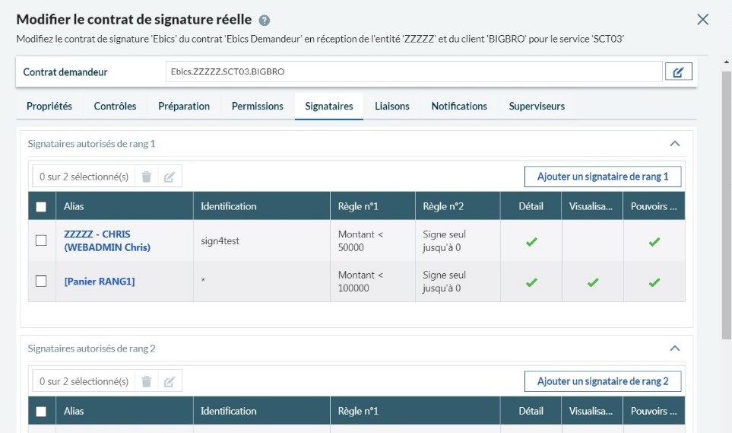Click the Contrat demandeur text field
This screenshot has width=732, height=433.
click(414, 72)
